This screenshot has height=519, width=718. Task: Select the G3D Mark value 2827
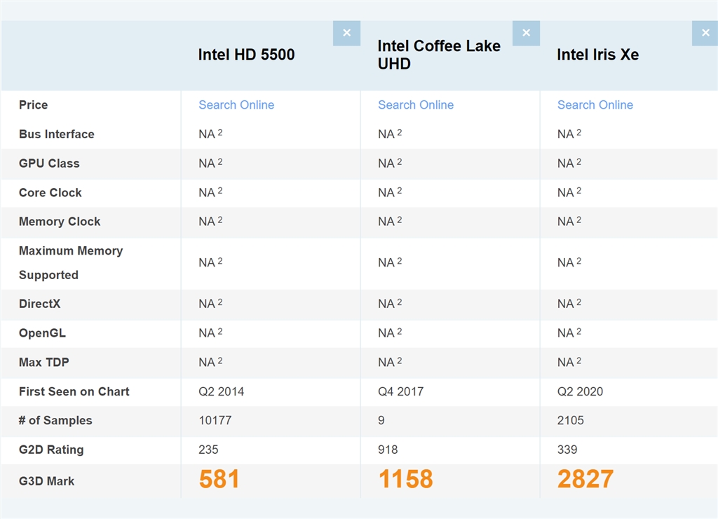point(585,479)
